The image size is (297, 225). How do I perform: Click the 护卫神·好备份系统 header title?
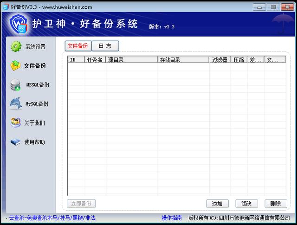click(x=85, y=24)
